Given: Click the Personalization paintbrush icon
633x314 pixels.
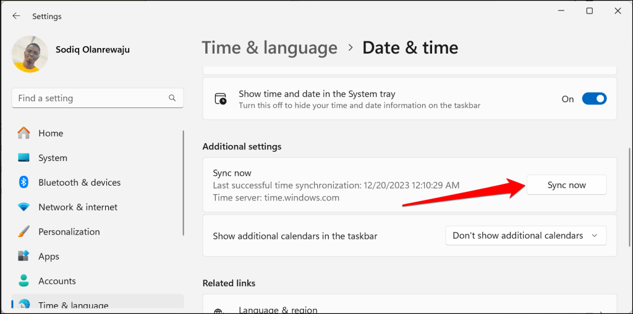Looking at the screenshot, I should pos(24,232).
